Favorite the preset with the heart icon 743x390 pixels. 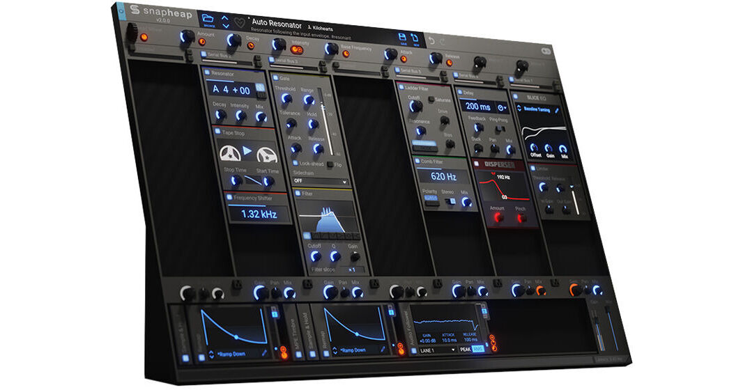point(240,23)
